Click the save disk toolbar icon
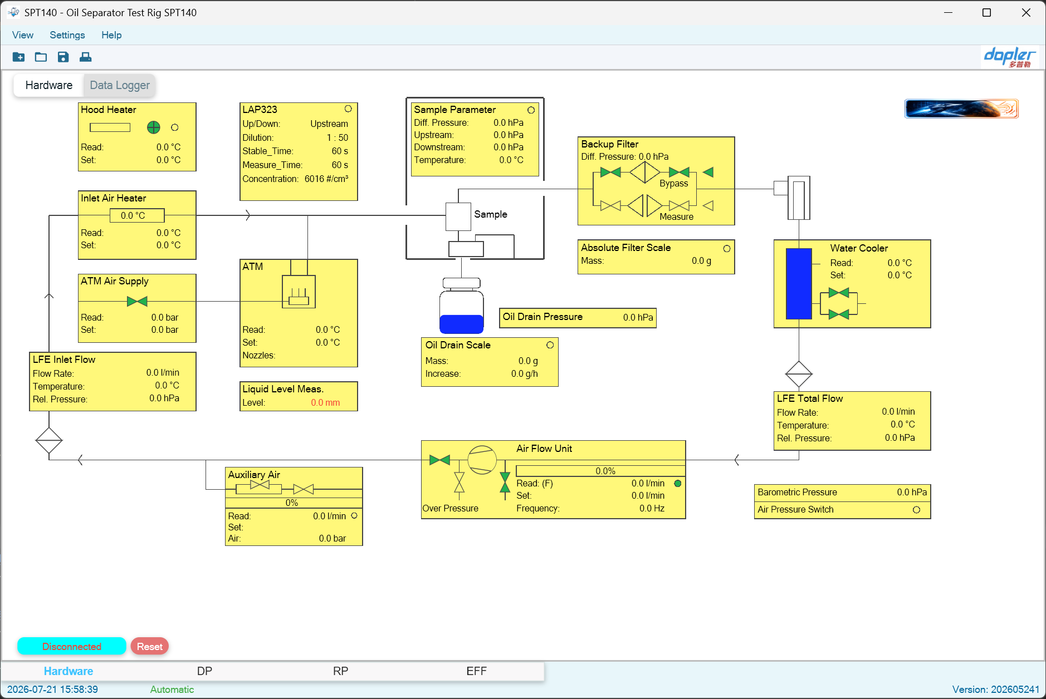This screenshot has height=699, width=1046. click(63, 57)
